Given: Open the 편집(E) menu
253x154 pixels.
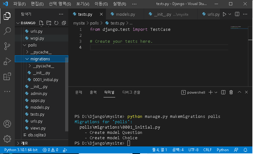Looking at the screenshot, I should coord(37,4).
